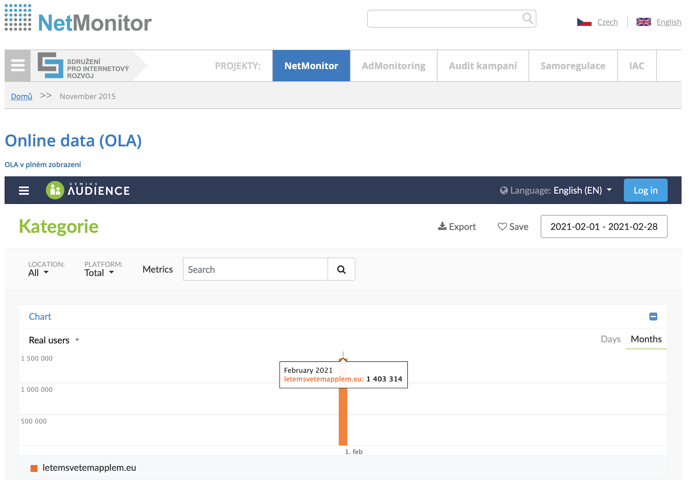Open the AdMonitoring project tab
Viewport: 689px width, 480px height.
pos(393,66)
